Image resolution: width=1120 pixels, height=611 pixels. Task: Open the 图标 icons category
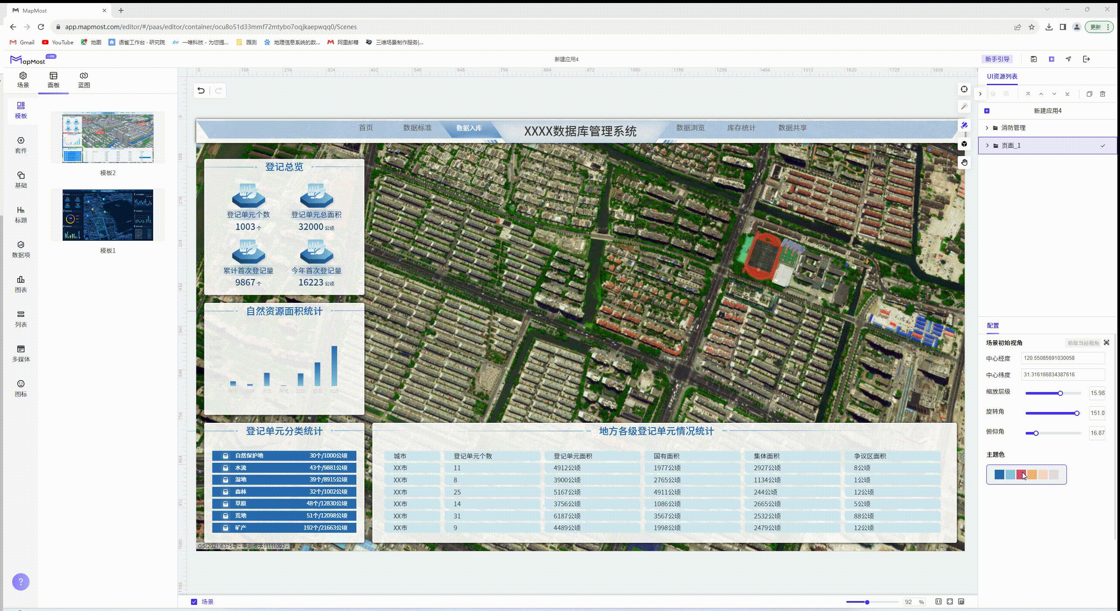[21, 389]
